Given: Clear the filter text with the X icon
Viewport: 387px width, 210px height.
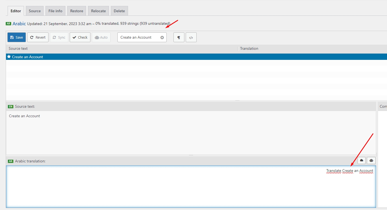Looking at the screenshot, I should [162, 38].
